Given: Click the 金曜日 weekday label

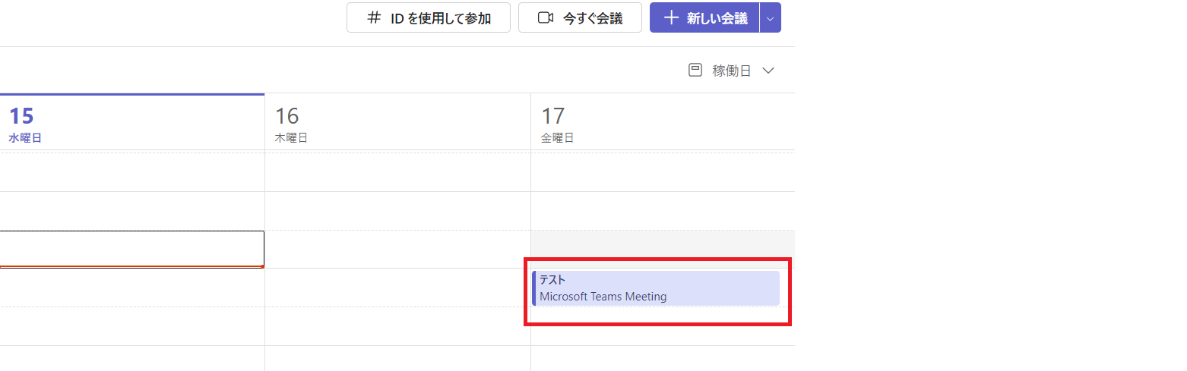Looking at the screenshot, I should [557, 138].
